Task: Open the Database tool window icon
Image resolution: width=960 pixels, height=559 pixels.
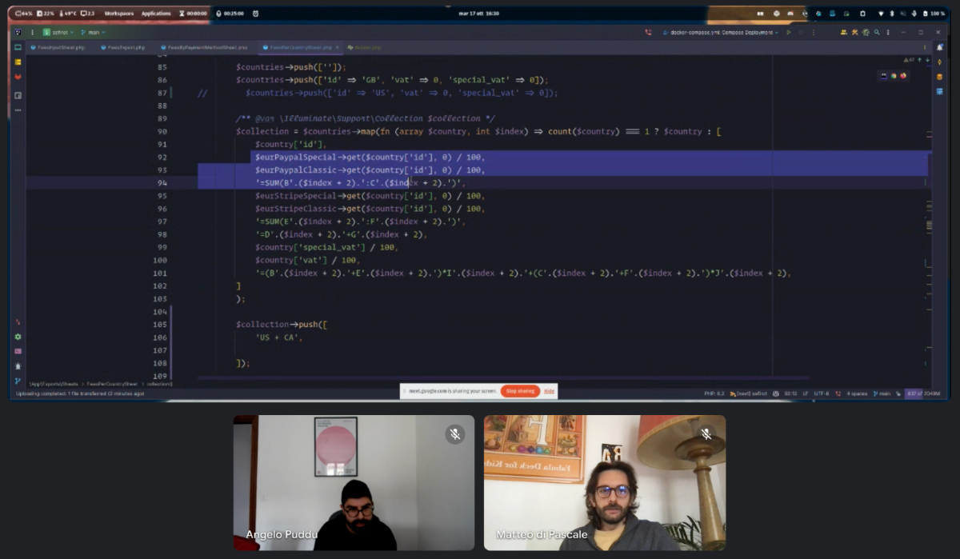Action: pos(940,76)
